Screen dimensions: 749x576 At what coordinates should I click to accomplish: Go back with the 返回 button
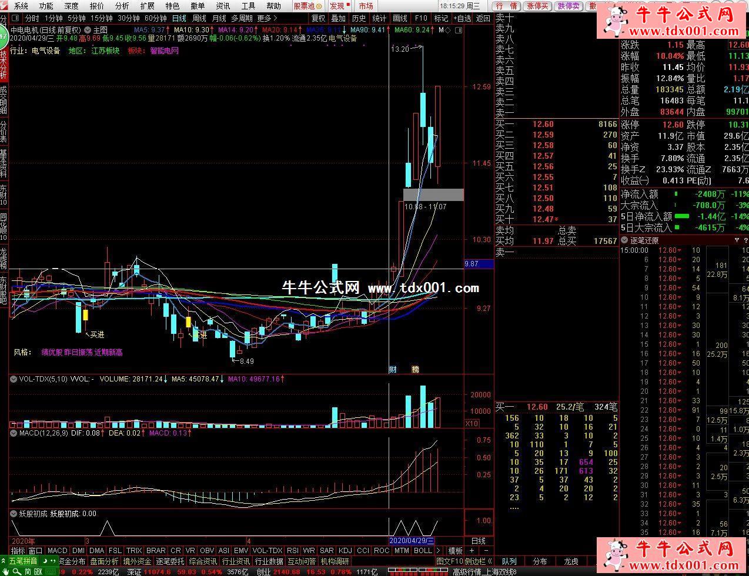483,18
